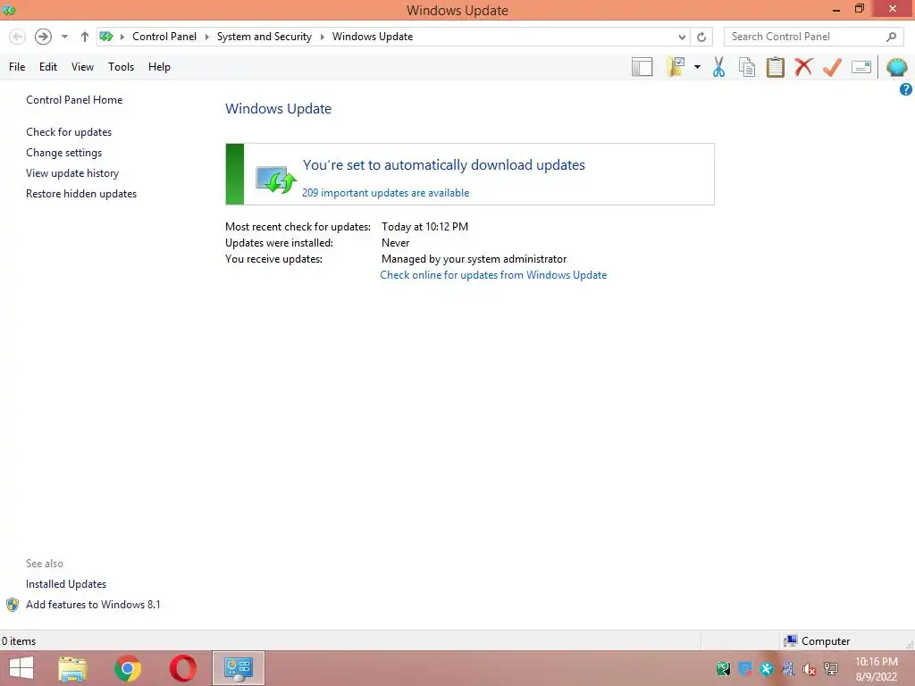The image size is (915, 686).
Task: Click Check online for updates from Windows Update
Action: tap(493, 275)
